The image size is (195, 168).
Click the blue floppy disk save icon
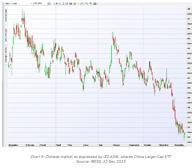[x=70, y=3]
